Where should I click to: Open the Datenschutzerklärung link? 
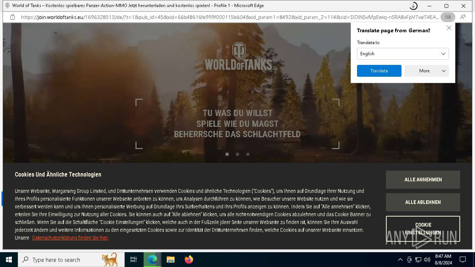[x=71, y=238]
